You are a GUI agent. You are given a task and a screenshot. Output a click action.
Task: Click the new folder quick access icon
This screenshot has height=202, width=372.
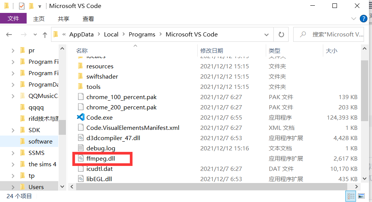pos(31,6)
